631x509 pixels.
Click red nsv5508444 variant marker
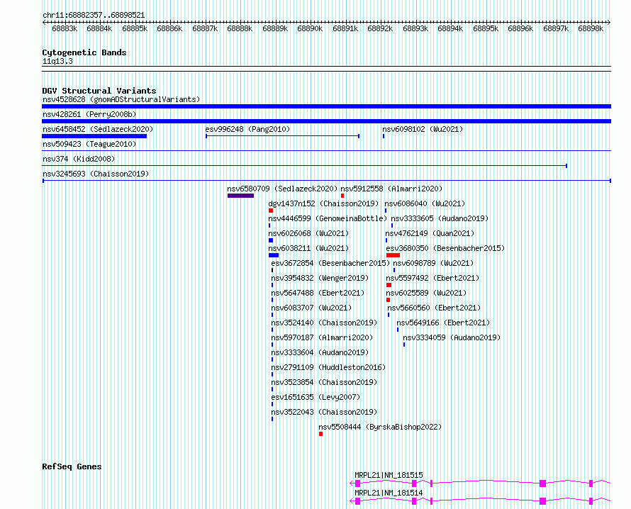click(320, 434)
